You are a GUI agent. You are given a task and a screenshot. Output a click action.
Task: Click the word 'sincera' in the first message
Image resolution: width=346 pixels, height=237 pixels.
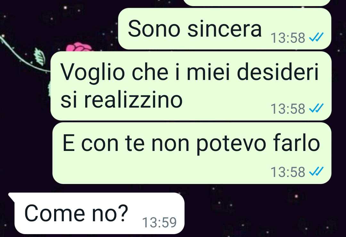click(224, 29)
